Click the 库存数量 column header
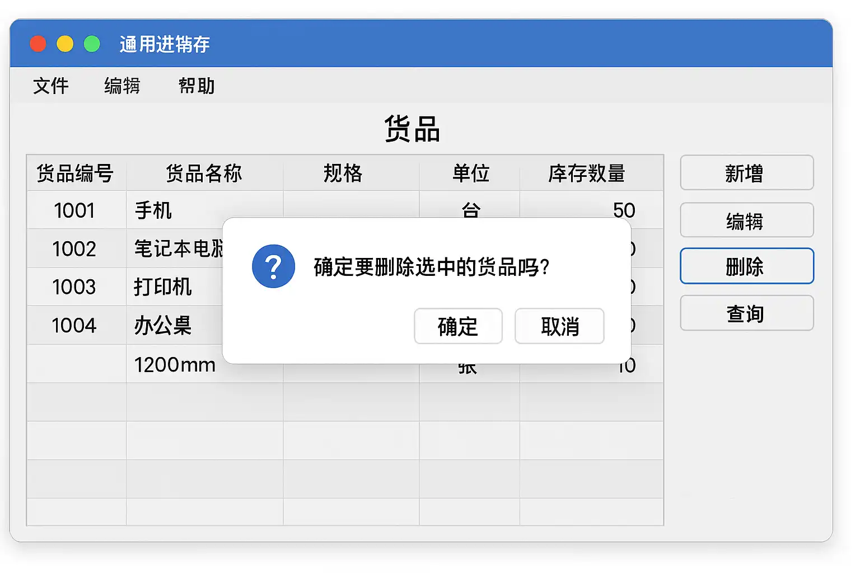This screenshot has width=860, height=573. [x=587, y=173]
